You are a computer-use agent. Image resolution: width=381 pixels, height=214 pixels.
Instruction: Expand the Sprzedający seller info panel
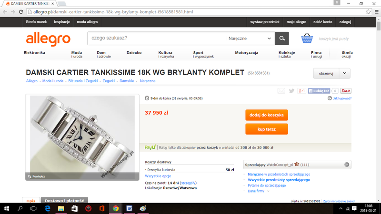(x=347, y=165)
